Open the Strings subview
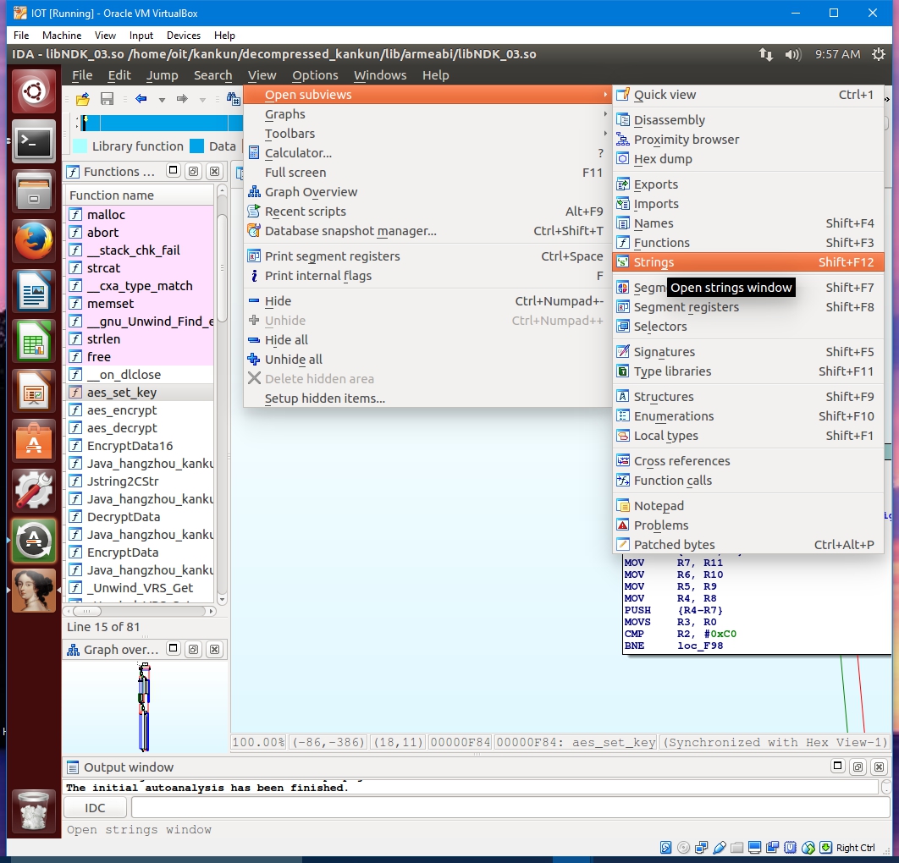This screenshot has width=899, height=863. pyautogui.click(x=747, y=262)
